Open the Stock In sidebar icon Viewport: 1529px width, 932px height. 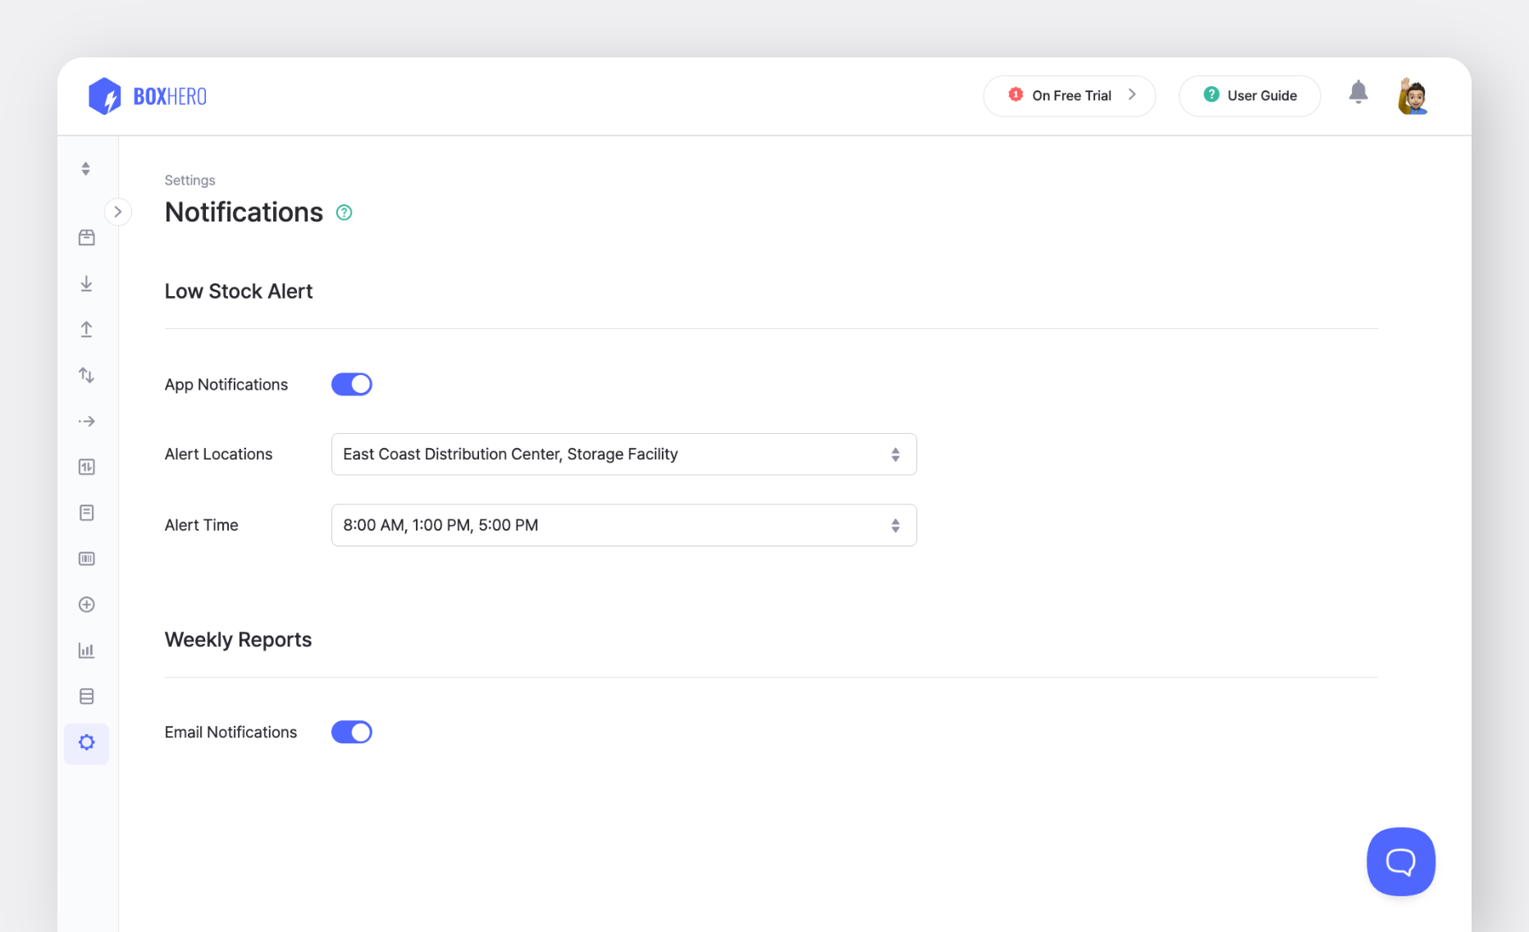[x=86, y=283]
